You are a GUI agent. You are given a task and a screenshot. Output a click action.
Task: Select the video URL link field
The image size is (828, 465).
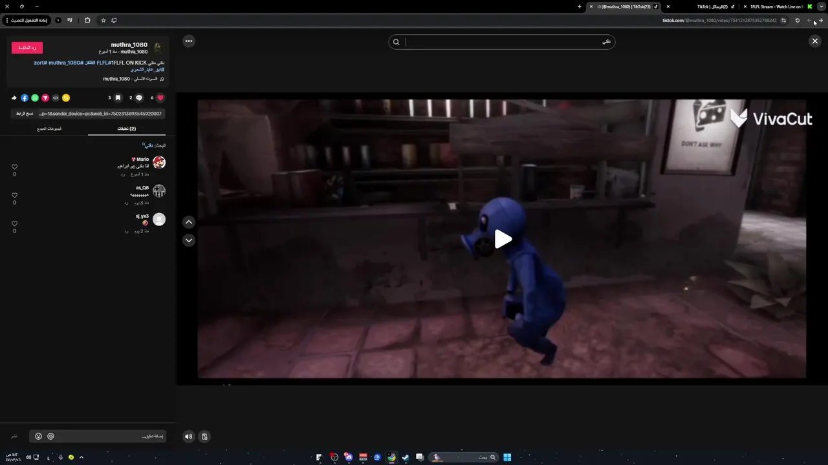point(100,114)
